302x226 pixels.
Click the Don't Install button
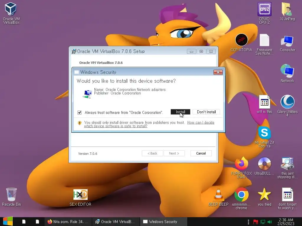[206, 112]
